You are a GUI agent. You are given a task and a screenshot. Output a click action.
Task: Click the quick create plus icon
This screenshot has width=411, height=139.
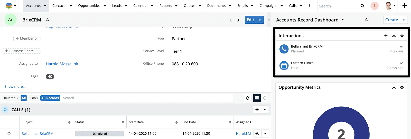[405, 6]
